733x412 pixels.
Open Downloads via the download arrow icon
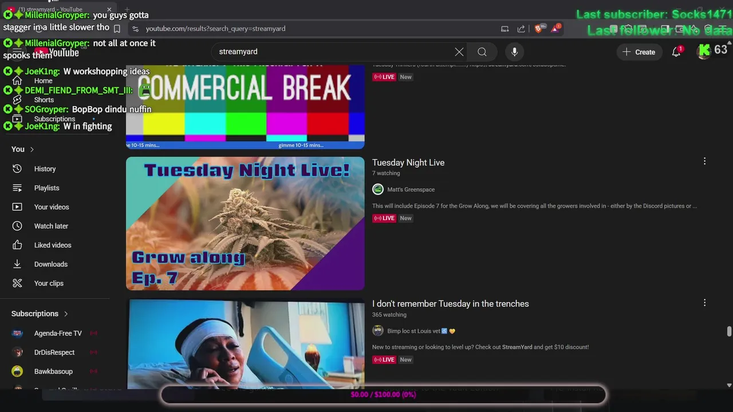coord(17,264)
